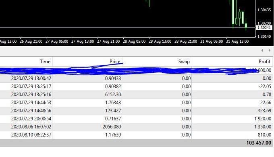
Task: Select the trade at 2020.07.29 20:00:54
Action: [x=136, y=119]
